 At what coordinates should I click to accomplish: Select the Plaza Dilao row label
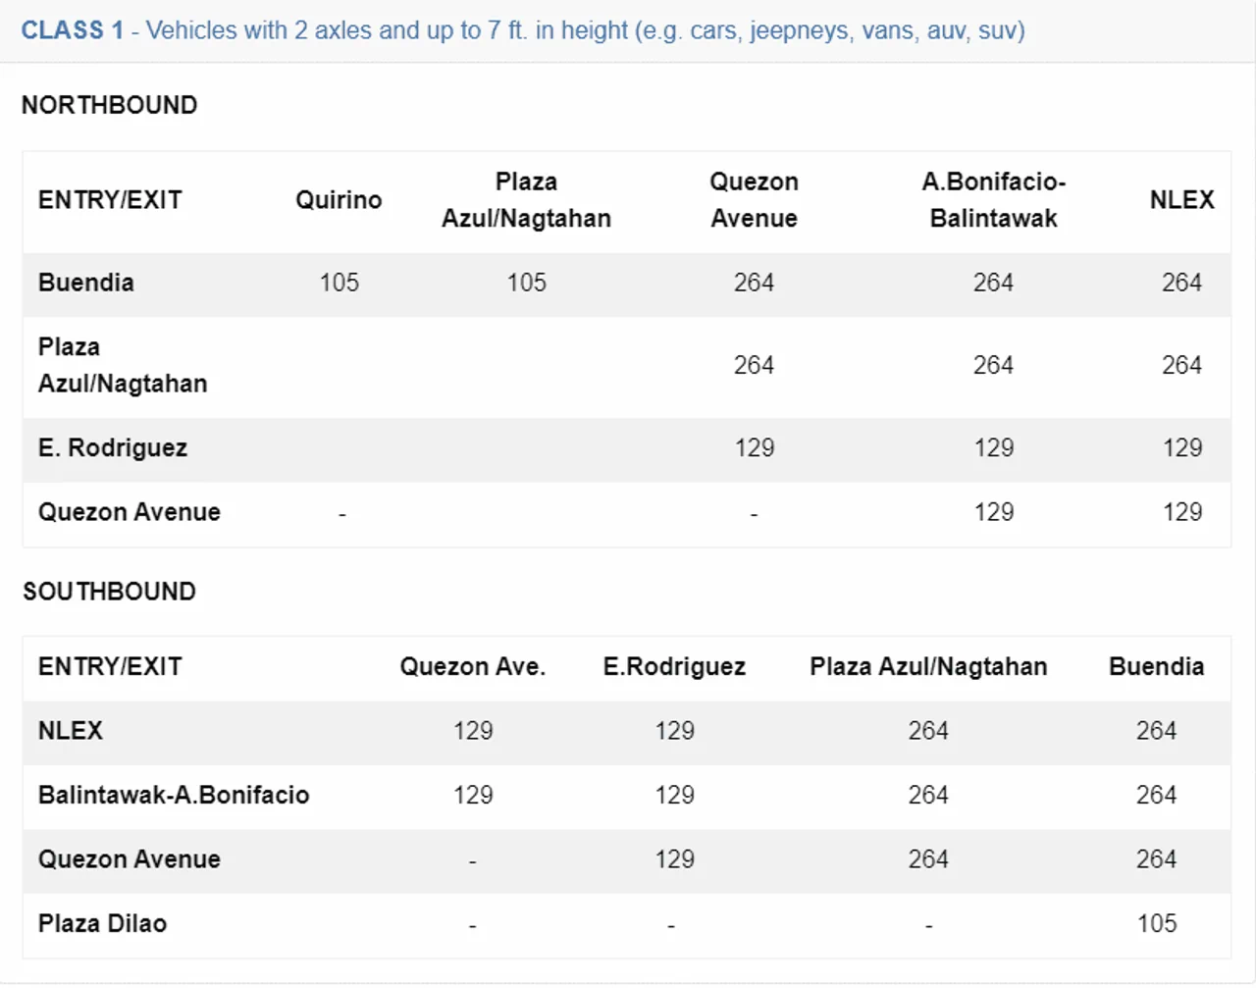[103, 923]
